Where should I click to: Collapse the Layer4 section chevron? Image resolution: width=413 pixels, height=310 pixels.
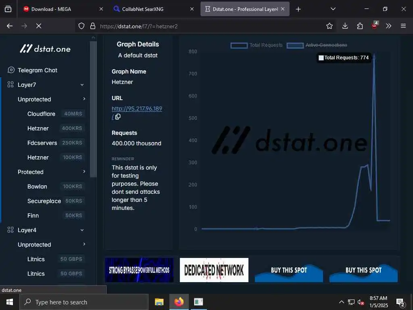[82, 230]
